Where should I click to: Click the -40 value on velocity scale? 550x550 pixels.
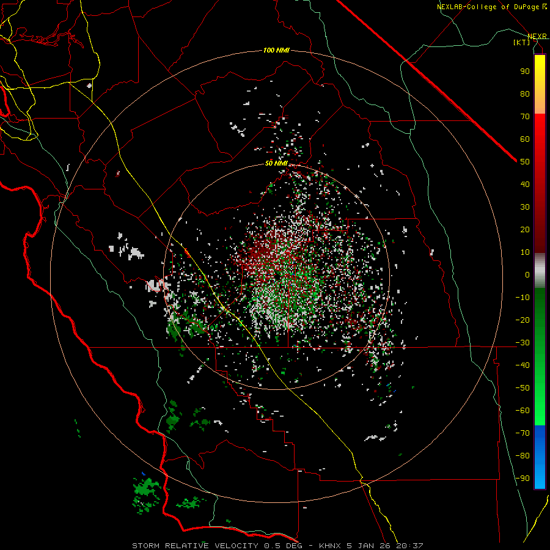coord(522,365)
